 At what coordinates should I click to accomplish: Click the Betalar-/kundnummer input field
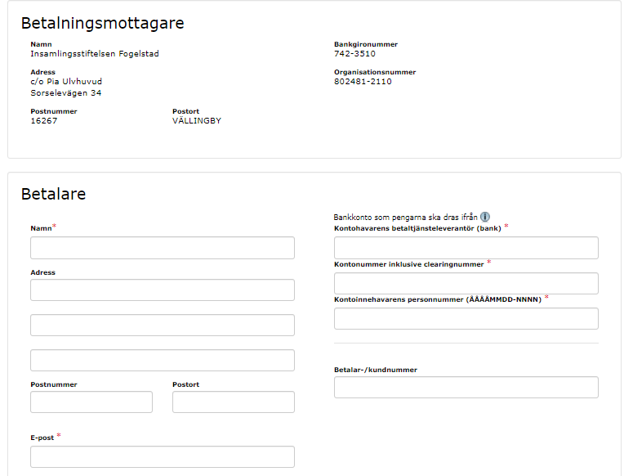[466, 387]
